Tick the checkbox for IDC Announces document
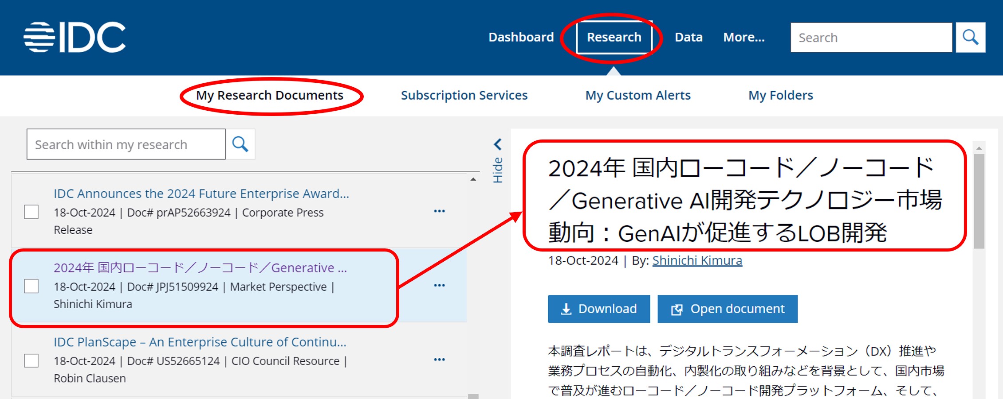The image size is (1003, 399). pos(31,212)
